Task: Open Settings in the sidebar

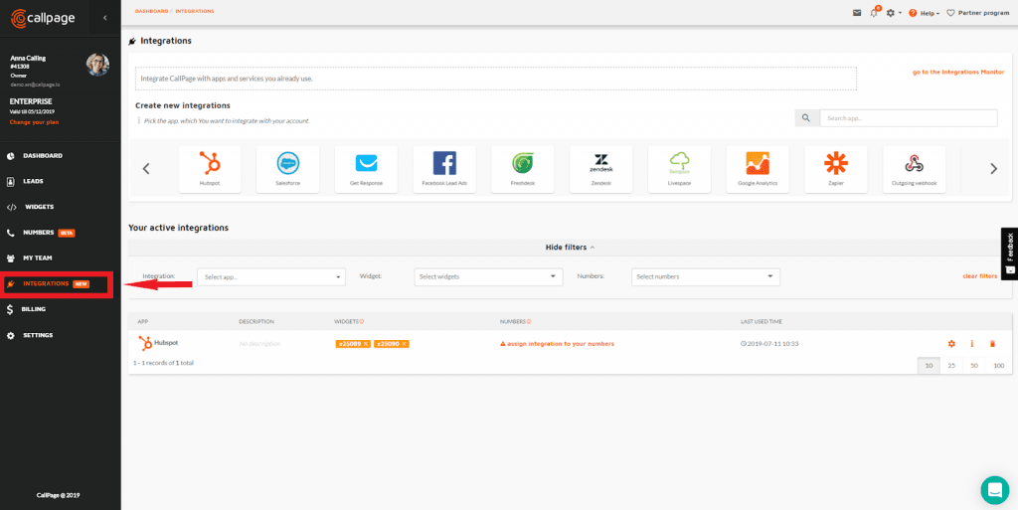Action: pyautogui.click(x=38, y=335)
